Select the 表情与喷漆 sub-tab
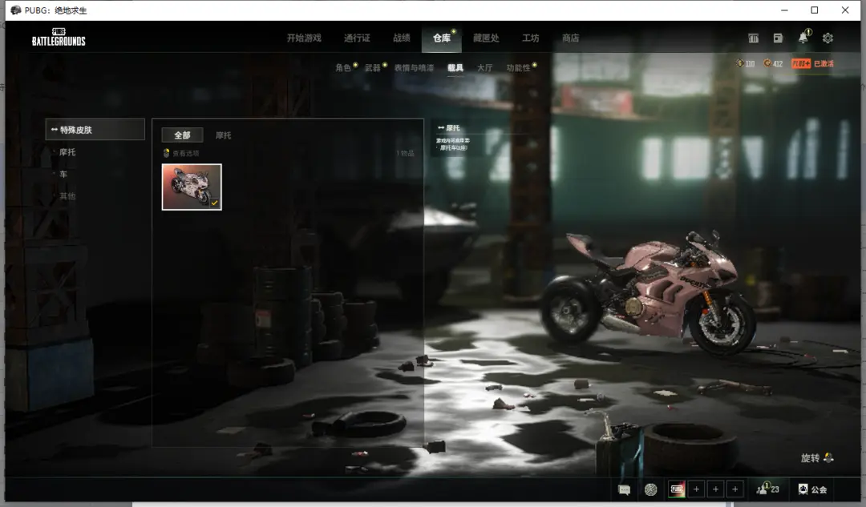 point(414,67)
